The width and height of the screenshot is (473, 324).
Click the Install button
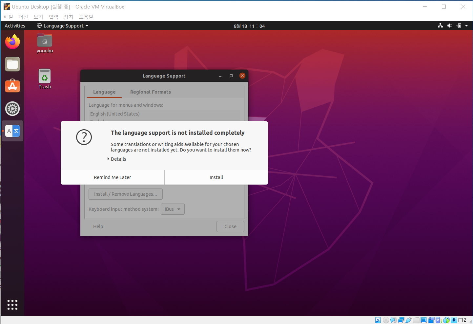(216, 177)
